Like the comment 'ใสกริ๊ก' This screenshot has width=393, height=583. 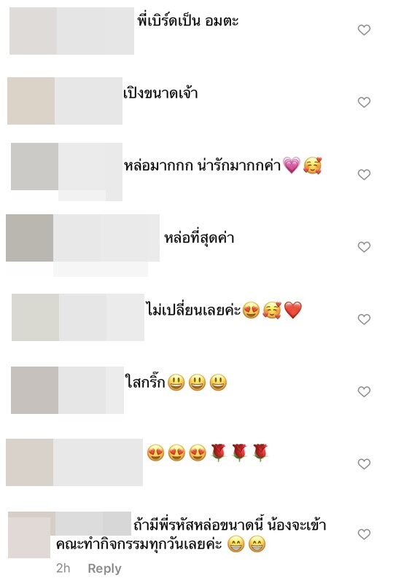tap(364, 391)
